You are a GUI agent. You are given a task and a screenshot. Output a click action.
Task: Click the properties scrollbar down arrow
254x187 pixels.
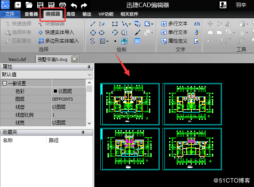(89, 123)
